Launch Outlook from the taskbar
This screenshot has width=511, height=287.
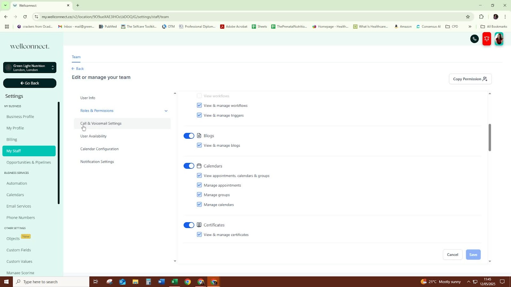122,282
